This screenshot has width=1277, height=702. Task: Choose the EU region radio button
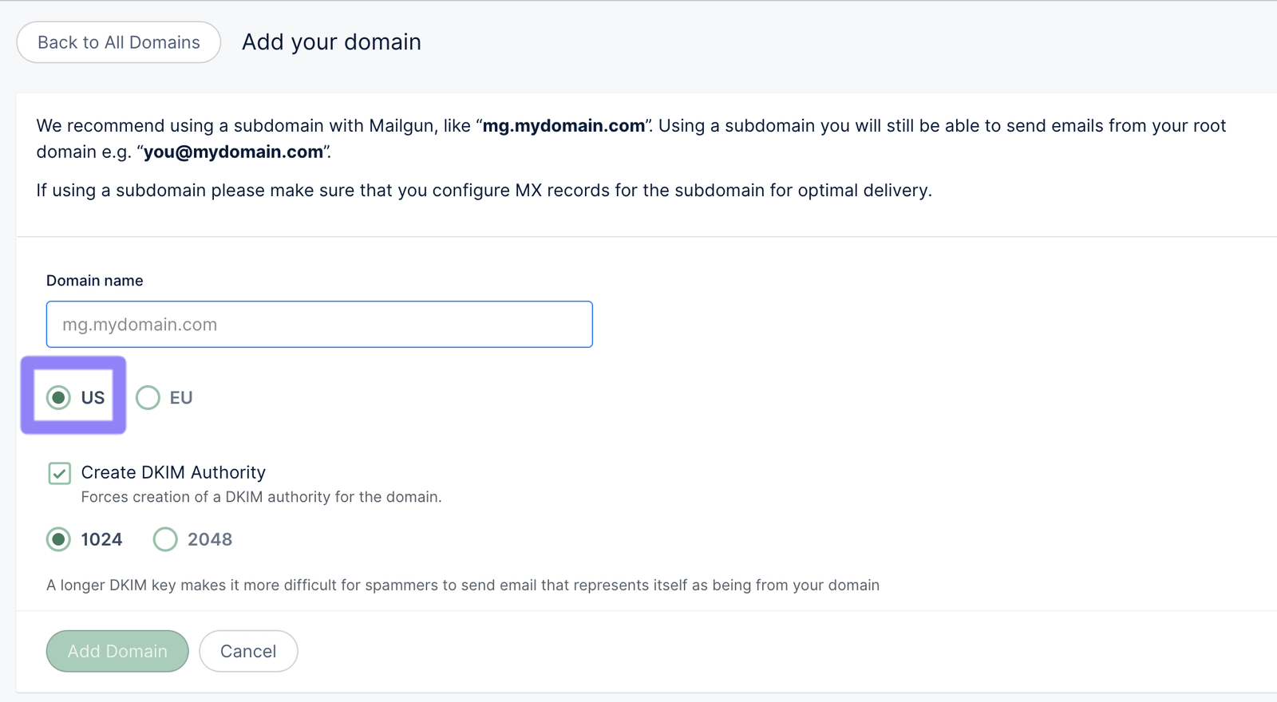click(x=148, y=397)
